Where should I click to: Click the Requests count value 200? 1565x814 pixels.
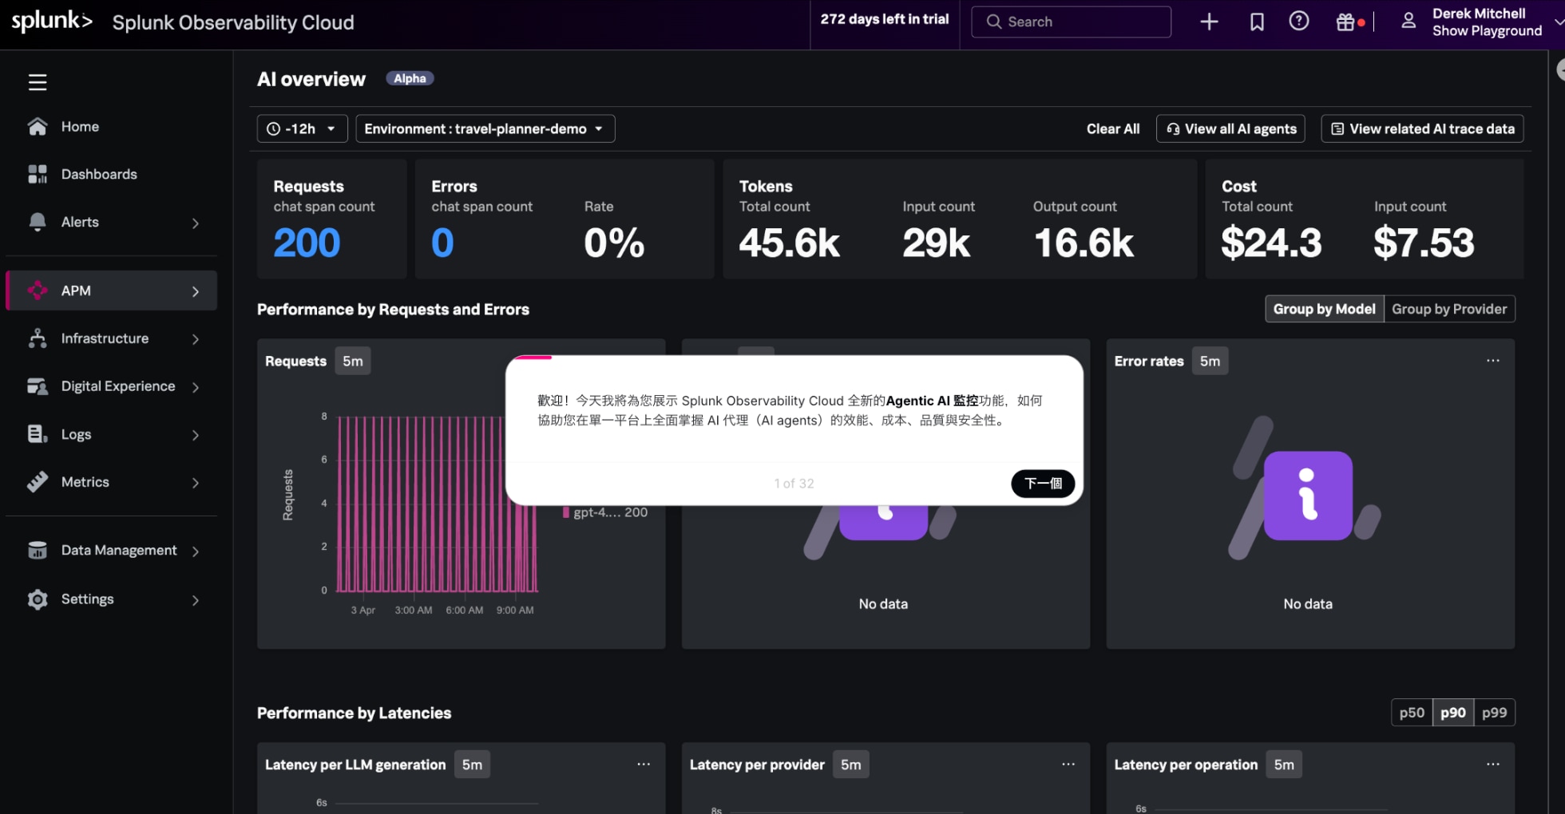307,243
